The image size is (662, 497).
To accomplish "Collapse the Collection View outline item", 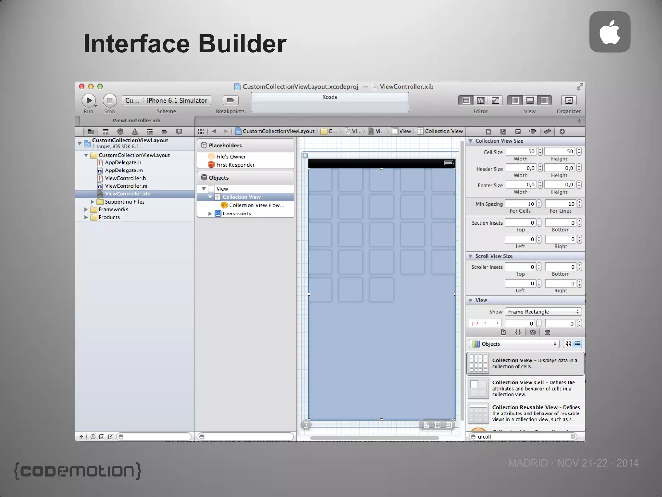I will coord(210,197).
